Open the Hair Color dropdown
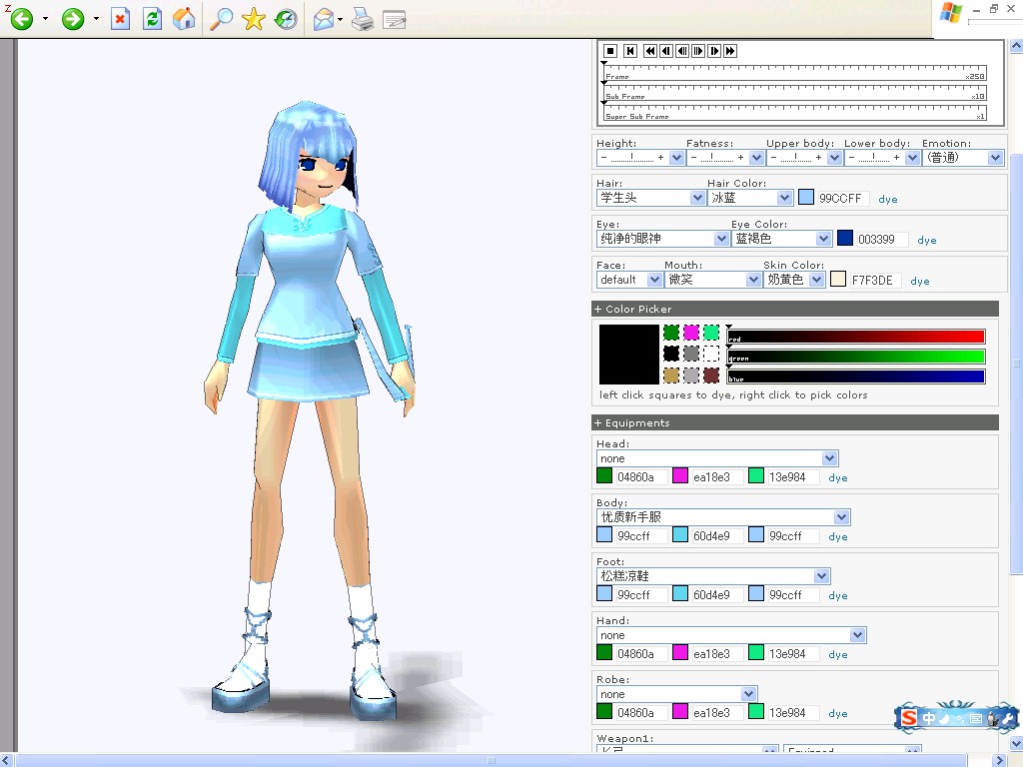This screenshot has height=767, width=1023. click(750, 198)
